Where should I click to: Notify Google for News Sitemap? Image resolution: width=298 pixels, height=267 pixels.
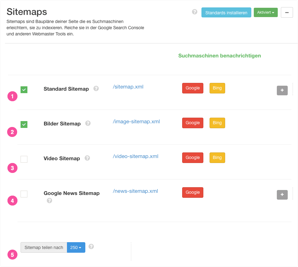coord(193,192)
